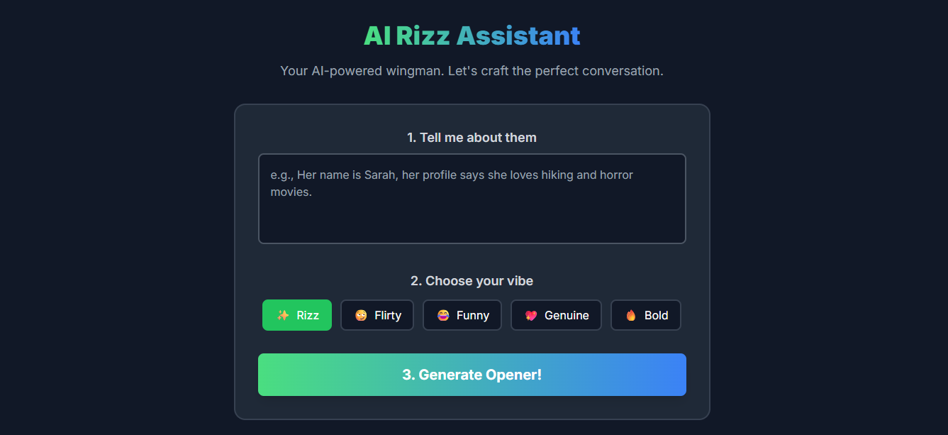This screenshot has width=948, height=435.
Task: Click the '3. Generate Opener!' label
Action: [472, 375]
